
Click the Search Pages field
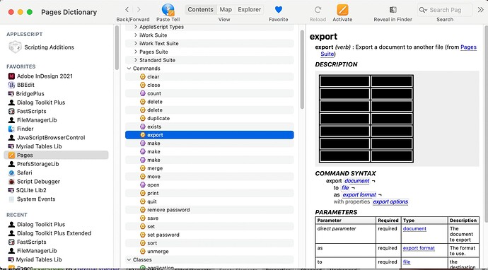(x=445, y=10)
